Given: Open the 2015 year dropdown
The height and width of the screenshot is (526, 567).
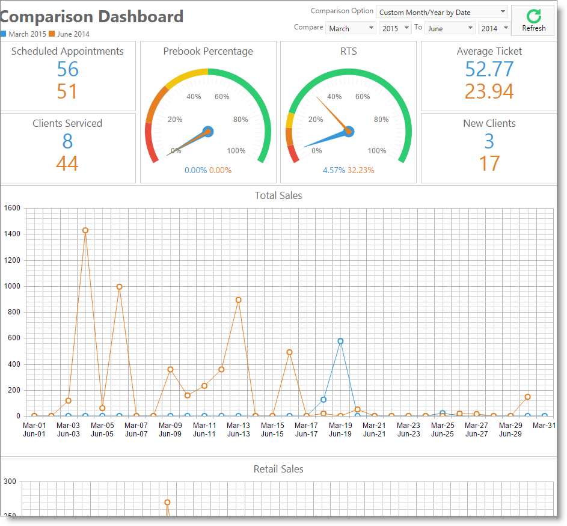Looking at the screenshot, I should point(395,28).
